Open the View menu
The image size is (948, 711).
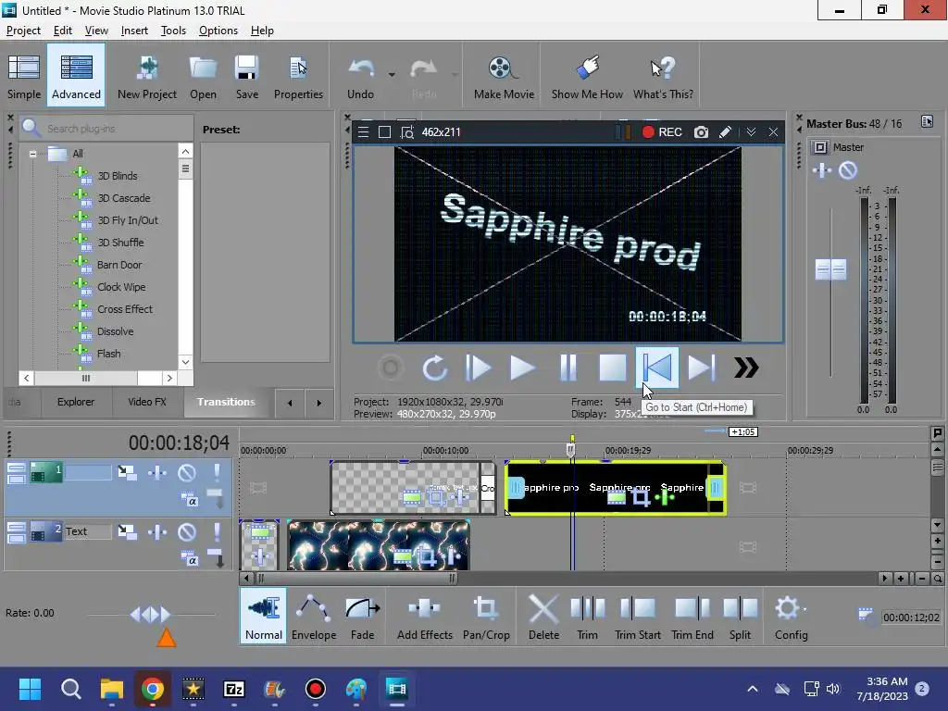96,31
